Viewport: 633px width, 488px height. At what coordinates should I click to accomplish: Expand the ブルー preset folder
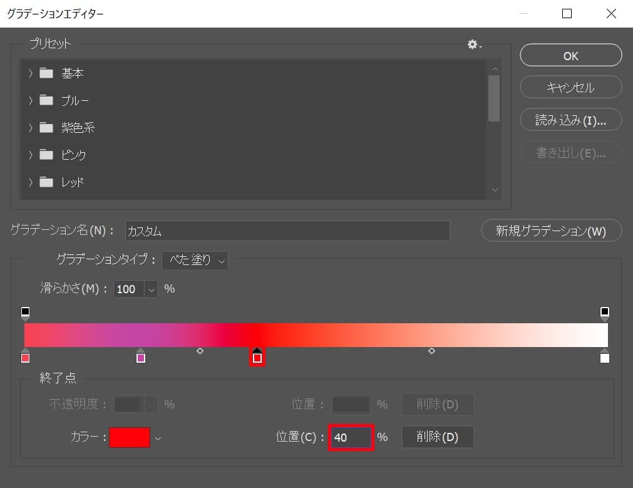click(x=31, y=100)
